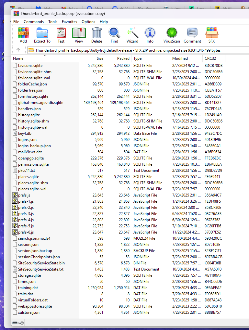The width and height of the screenshot is (249, 330).
Task: Sort by the Packed column header
Action: point(118,58)
